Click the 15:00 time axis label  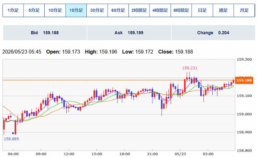(x=97, y=154)
